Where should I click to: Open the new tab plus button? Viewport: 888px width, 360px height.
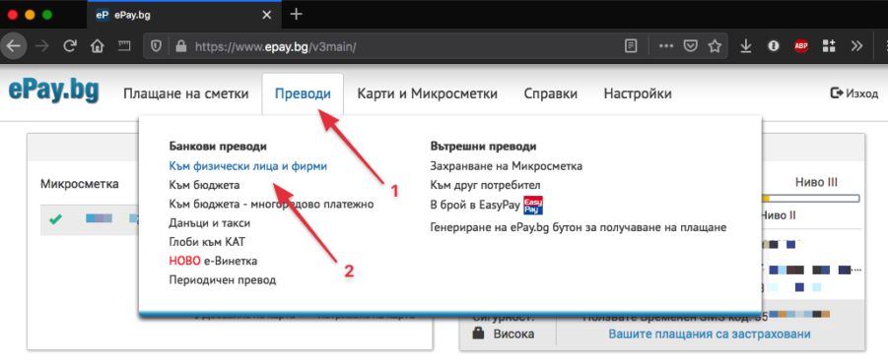tap(296, 14)
